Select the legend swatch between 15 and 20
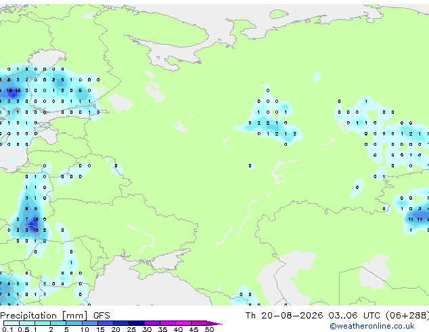The image size is (429, 332). coord(106,323)
